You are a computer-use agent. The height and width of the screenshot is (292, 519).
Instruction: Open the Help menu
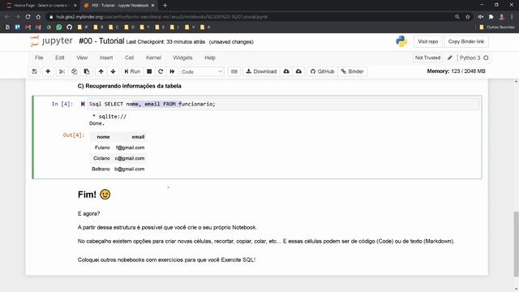210,58
